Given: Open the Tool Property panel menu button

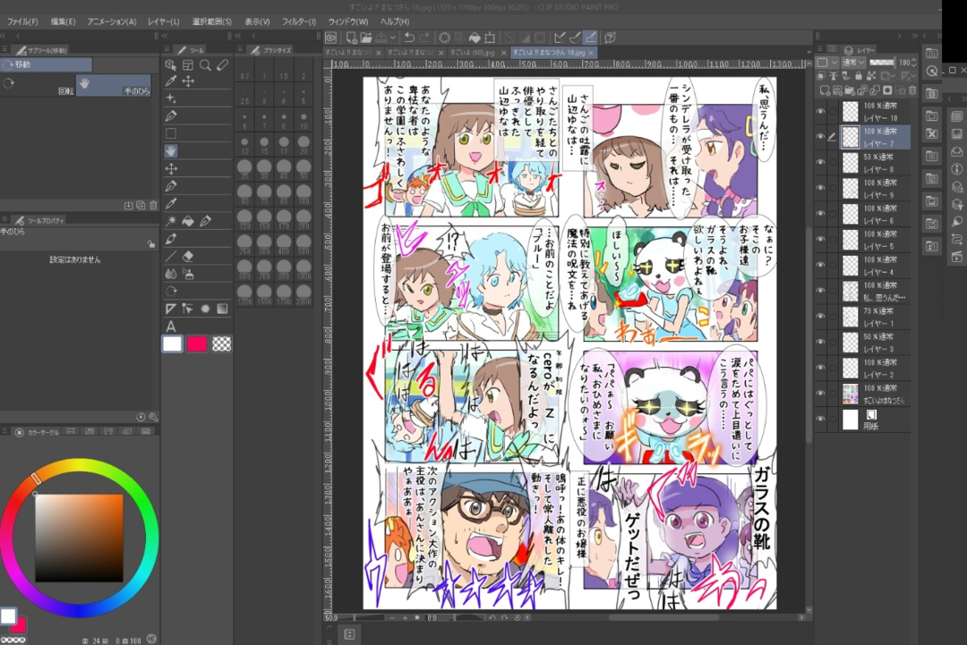Looking at the screenshot, I should (6, 219).
